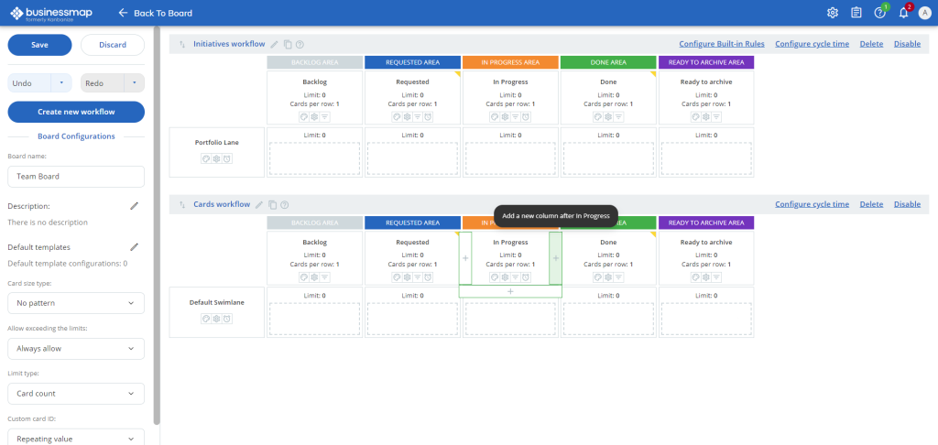Open color palette for Initiatives workflow Backlog column
This screenshot has width=938, height=445.
(x=304, y=117)
